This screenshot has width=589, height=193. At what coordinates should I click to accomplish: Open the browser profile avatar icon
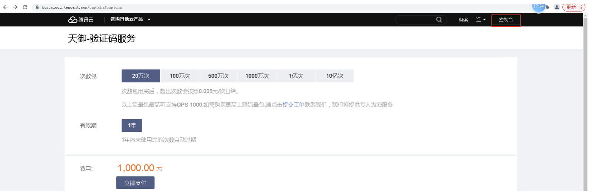tap(557, 7)
